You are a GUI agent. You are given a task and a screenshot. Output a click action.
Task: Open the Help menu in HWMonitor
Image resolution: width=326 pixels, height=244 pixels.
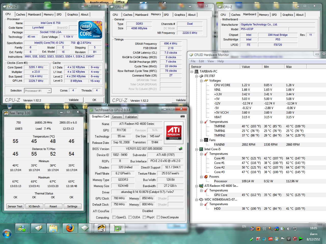coord(221,61)
